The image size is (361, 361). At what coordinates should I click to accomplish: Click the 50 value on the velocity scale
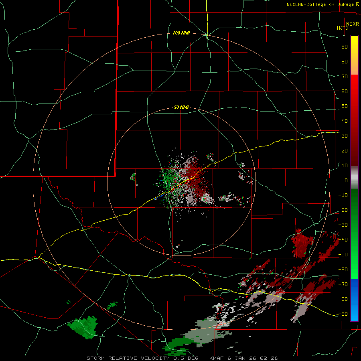[345, 106]
